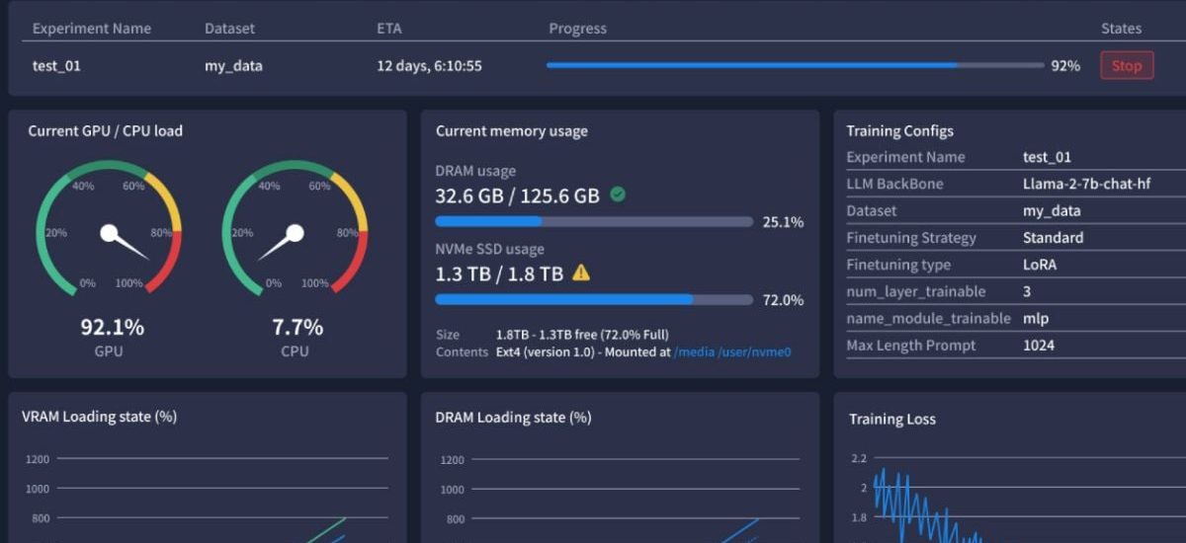Click the 92.1% GPU load reading
The height and width of the screenshot is (543, 1186).
pyautogui.click(x=112, y=327)
